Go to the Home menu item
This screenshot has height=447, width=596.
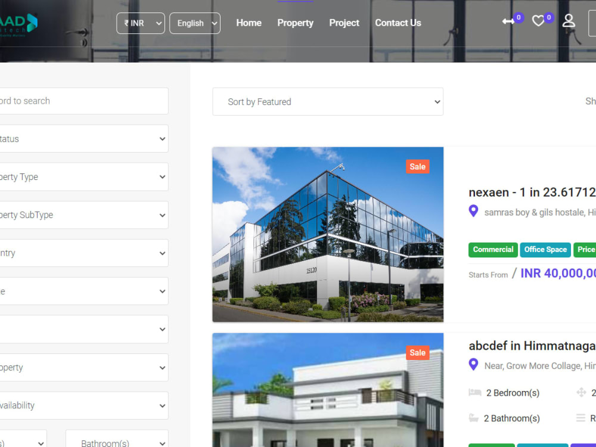[249, 23]
